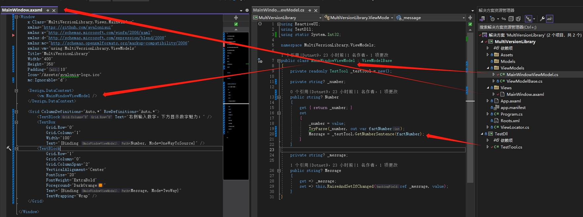Screen dimensions: 583x217
Task: Open TestTool.cs in Solution Explorer
Action: [511, 147]
